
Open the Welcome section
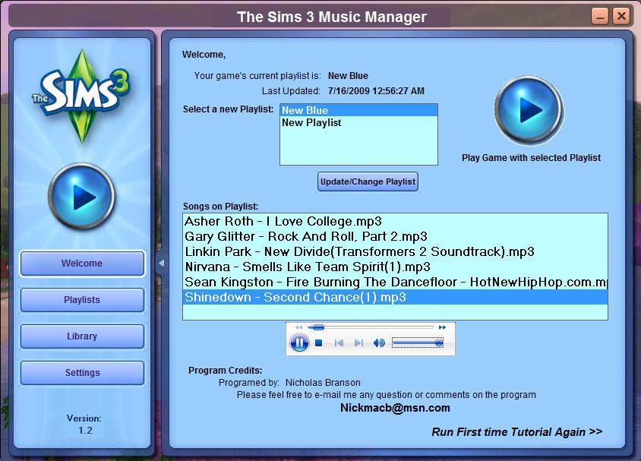82,264
